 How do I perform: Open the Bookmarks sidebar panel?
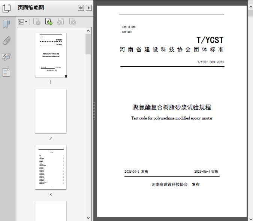click(x=6, y=24)
